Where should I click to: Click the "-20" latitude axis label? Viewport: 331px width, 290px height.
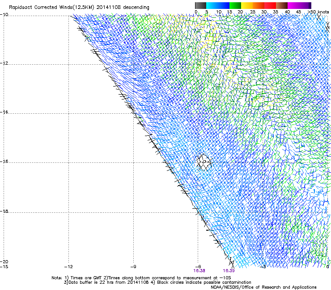(4, 261)
